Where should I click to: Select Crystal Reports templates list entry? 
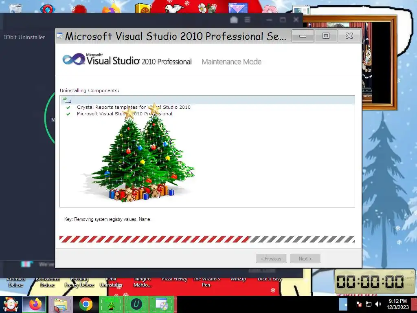(134, 107)
